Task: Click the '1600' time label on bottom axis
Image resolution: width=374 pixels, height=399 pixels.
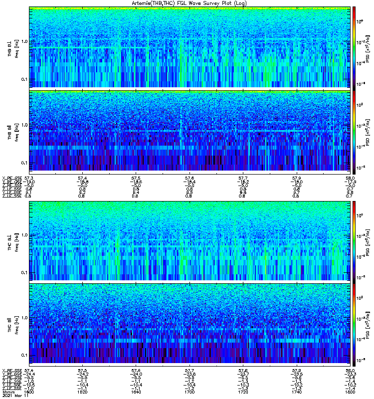Action: [x=29, y=392]
